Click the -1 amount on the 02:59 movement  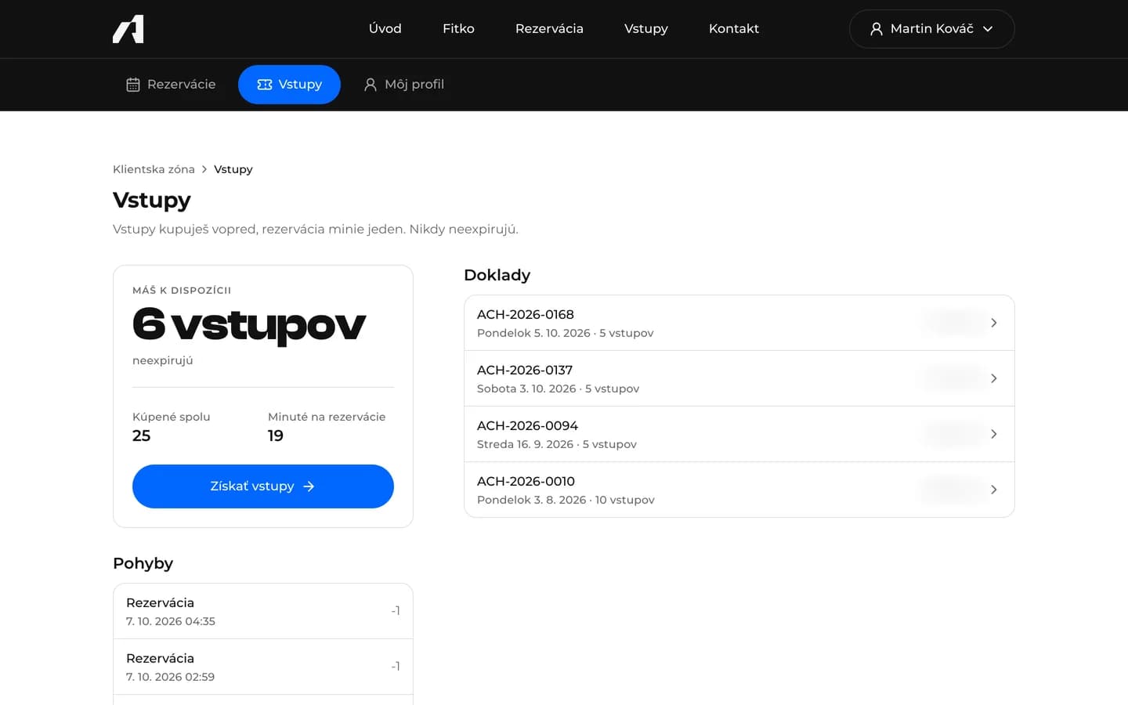pos(396,667)
